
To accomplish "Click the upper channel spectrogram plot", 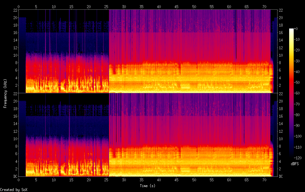I will point(148,51).
